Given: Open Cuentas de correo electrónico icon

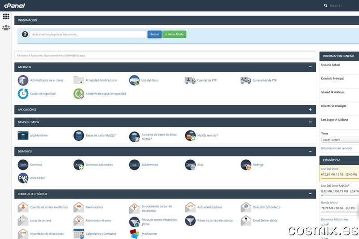Looking at the screenshot, I should [x=23, y=207].
